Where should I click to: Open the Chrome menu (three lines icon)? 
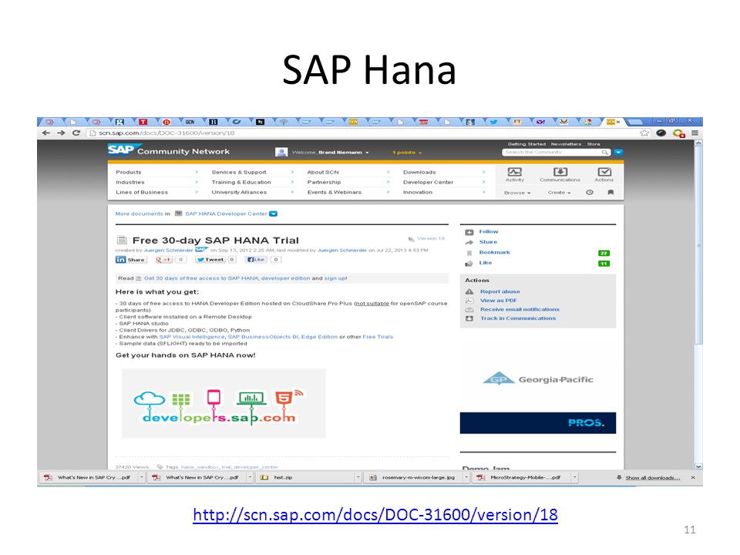695,133
